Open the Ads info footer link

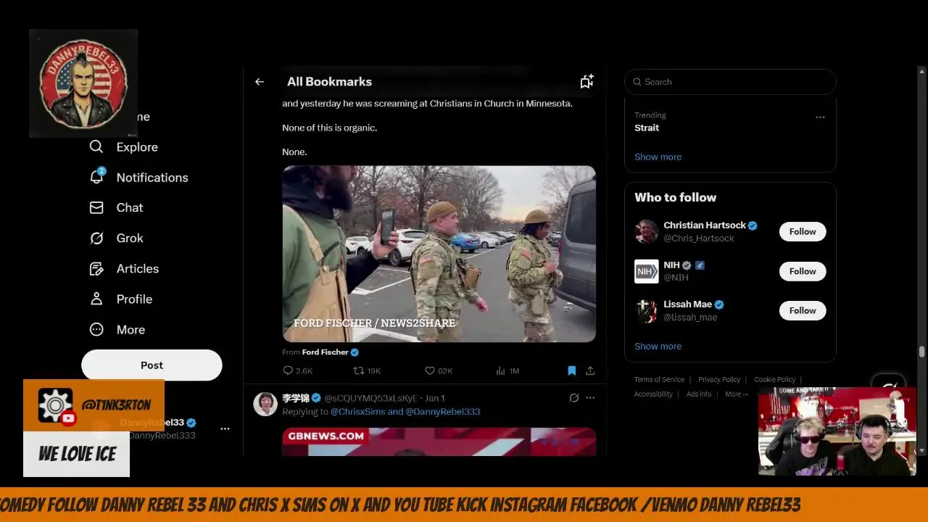tap(699, 394)
